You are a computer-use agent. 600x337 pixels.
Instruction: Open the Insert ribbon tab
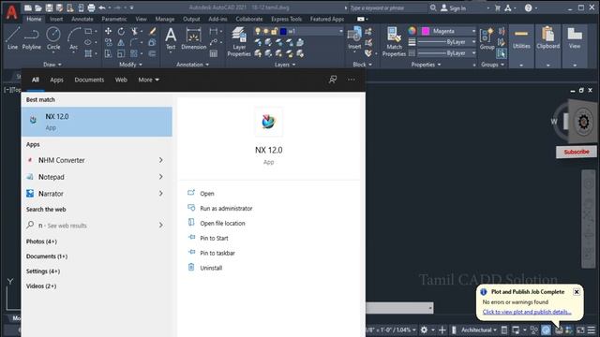tap(56, 19)
